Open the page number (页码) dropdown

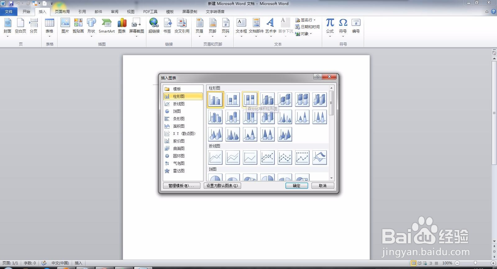(226, 27)
